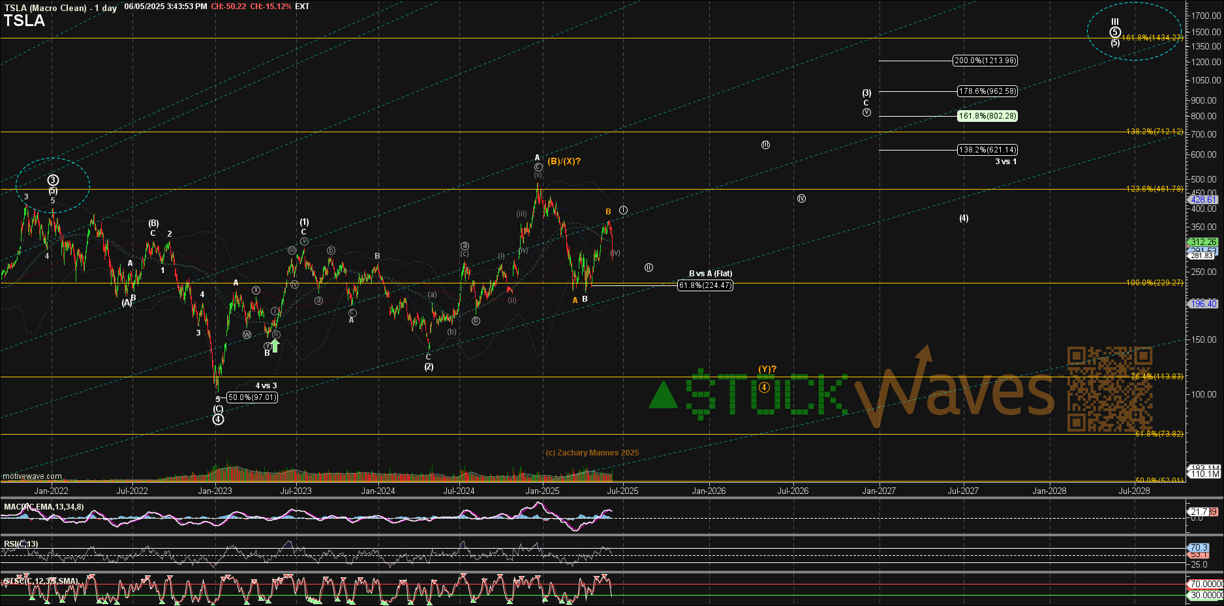1224x606 pixels.
Task: Click the '(c) Zachary Mannes 2025' copyright text
Action: pos(592,453)
